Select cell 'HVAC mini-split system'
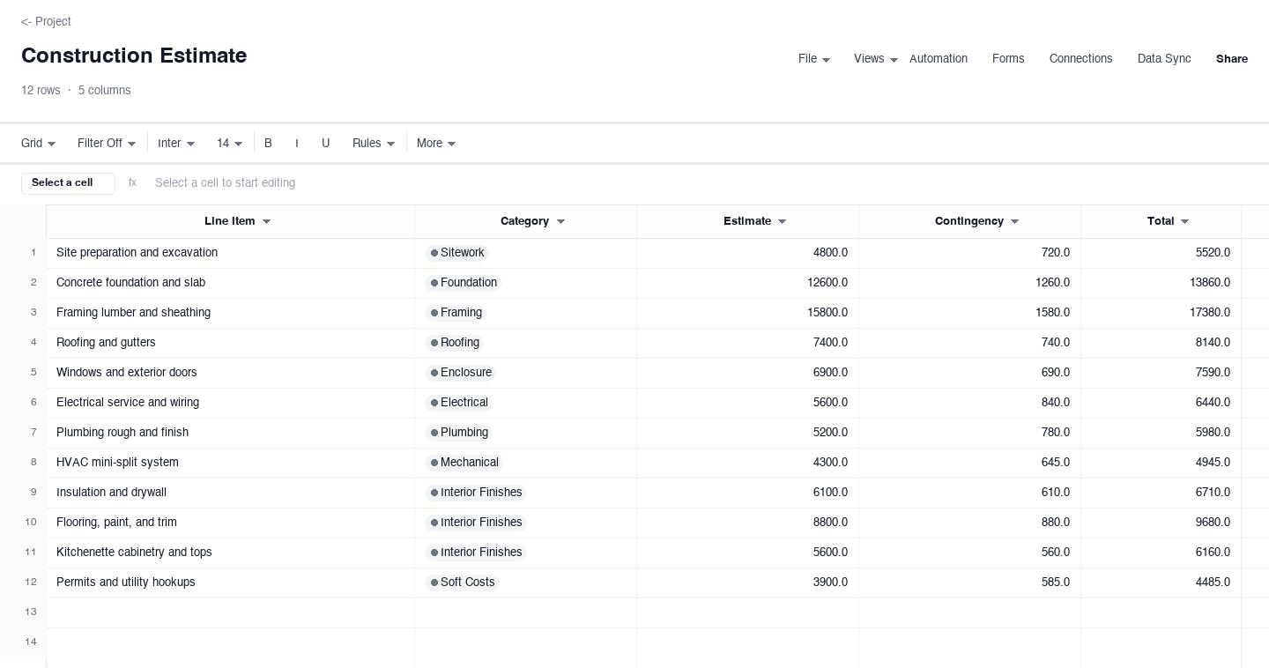 (230, 463)
